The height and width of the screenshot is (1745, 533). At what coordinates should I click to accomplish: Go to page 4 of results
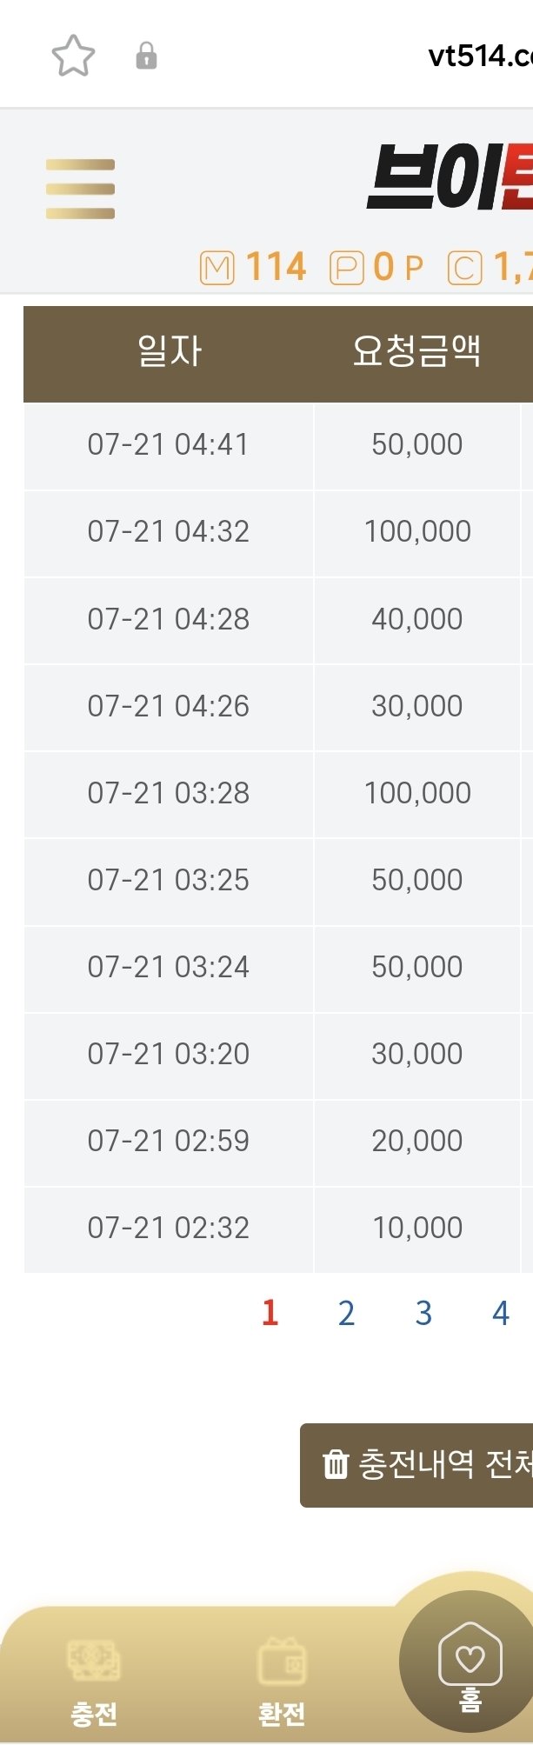point(501,1312)
